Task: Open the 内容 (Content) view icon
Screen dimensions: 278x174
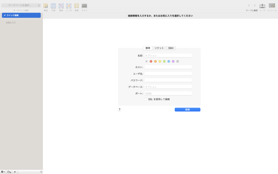Action: point(53,5)
